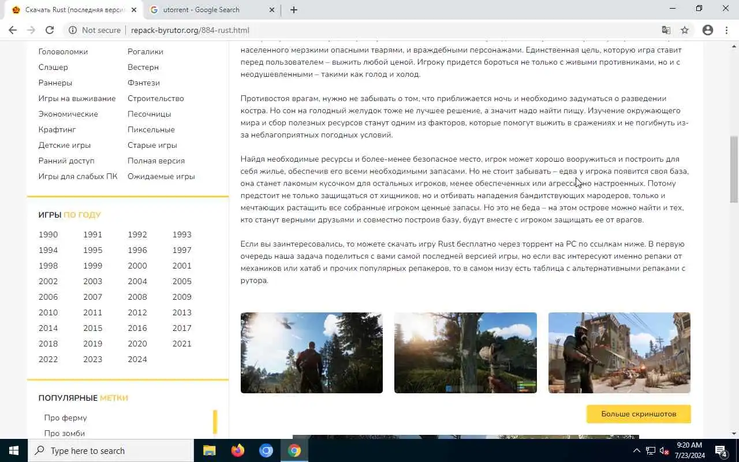Screen dimensions: 739x462
Task: Go to the Песочницы category
Action: 150,114
